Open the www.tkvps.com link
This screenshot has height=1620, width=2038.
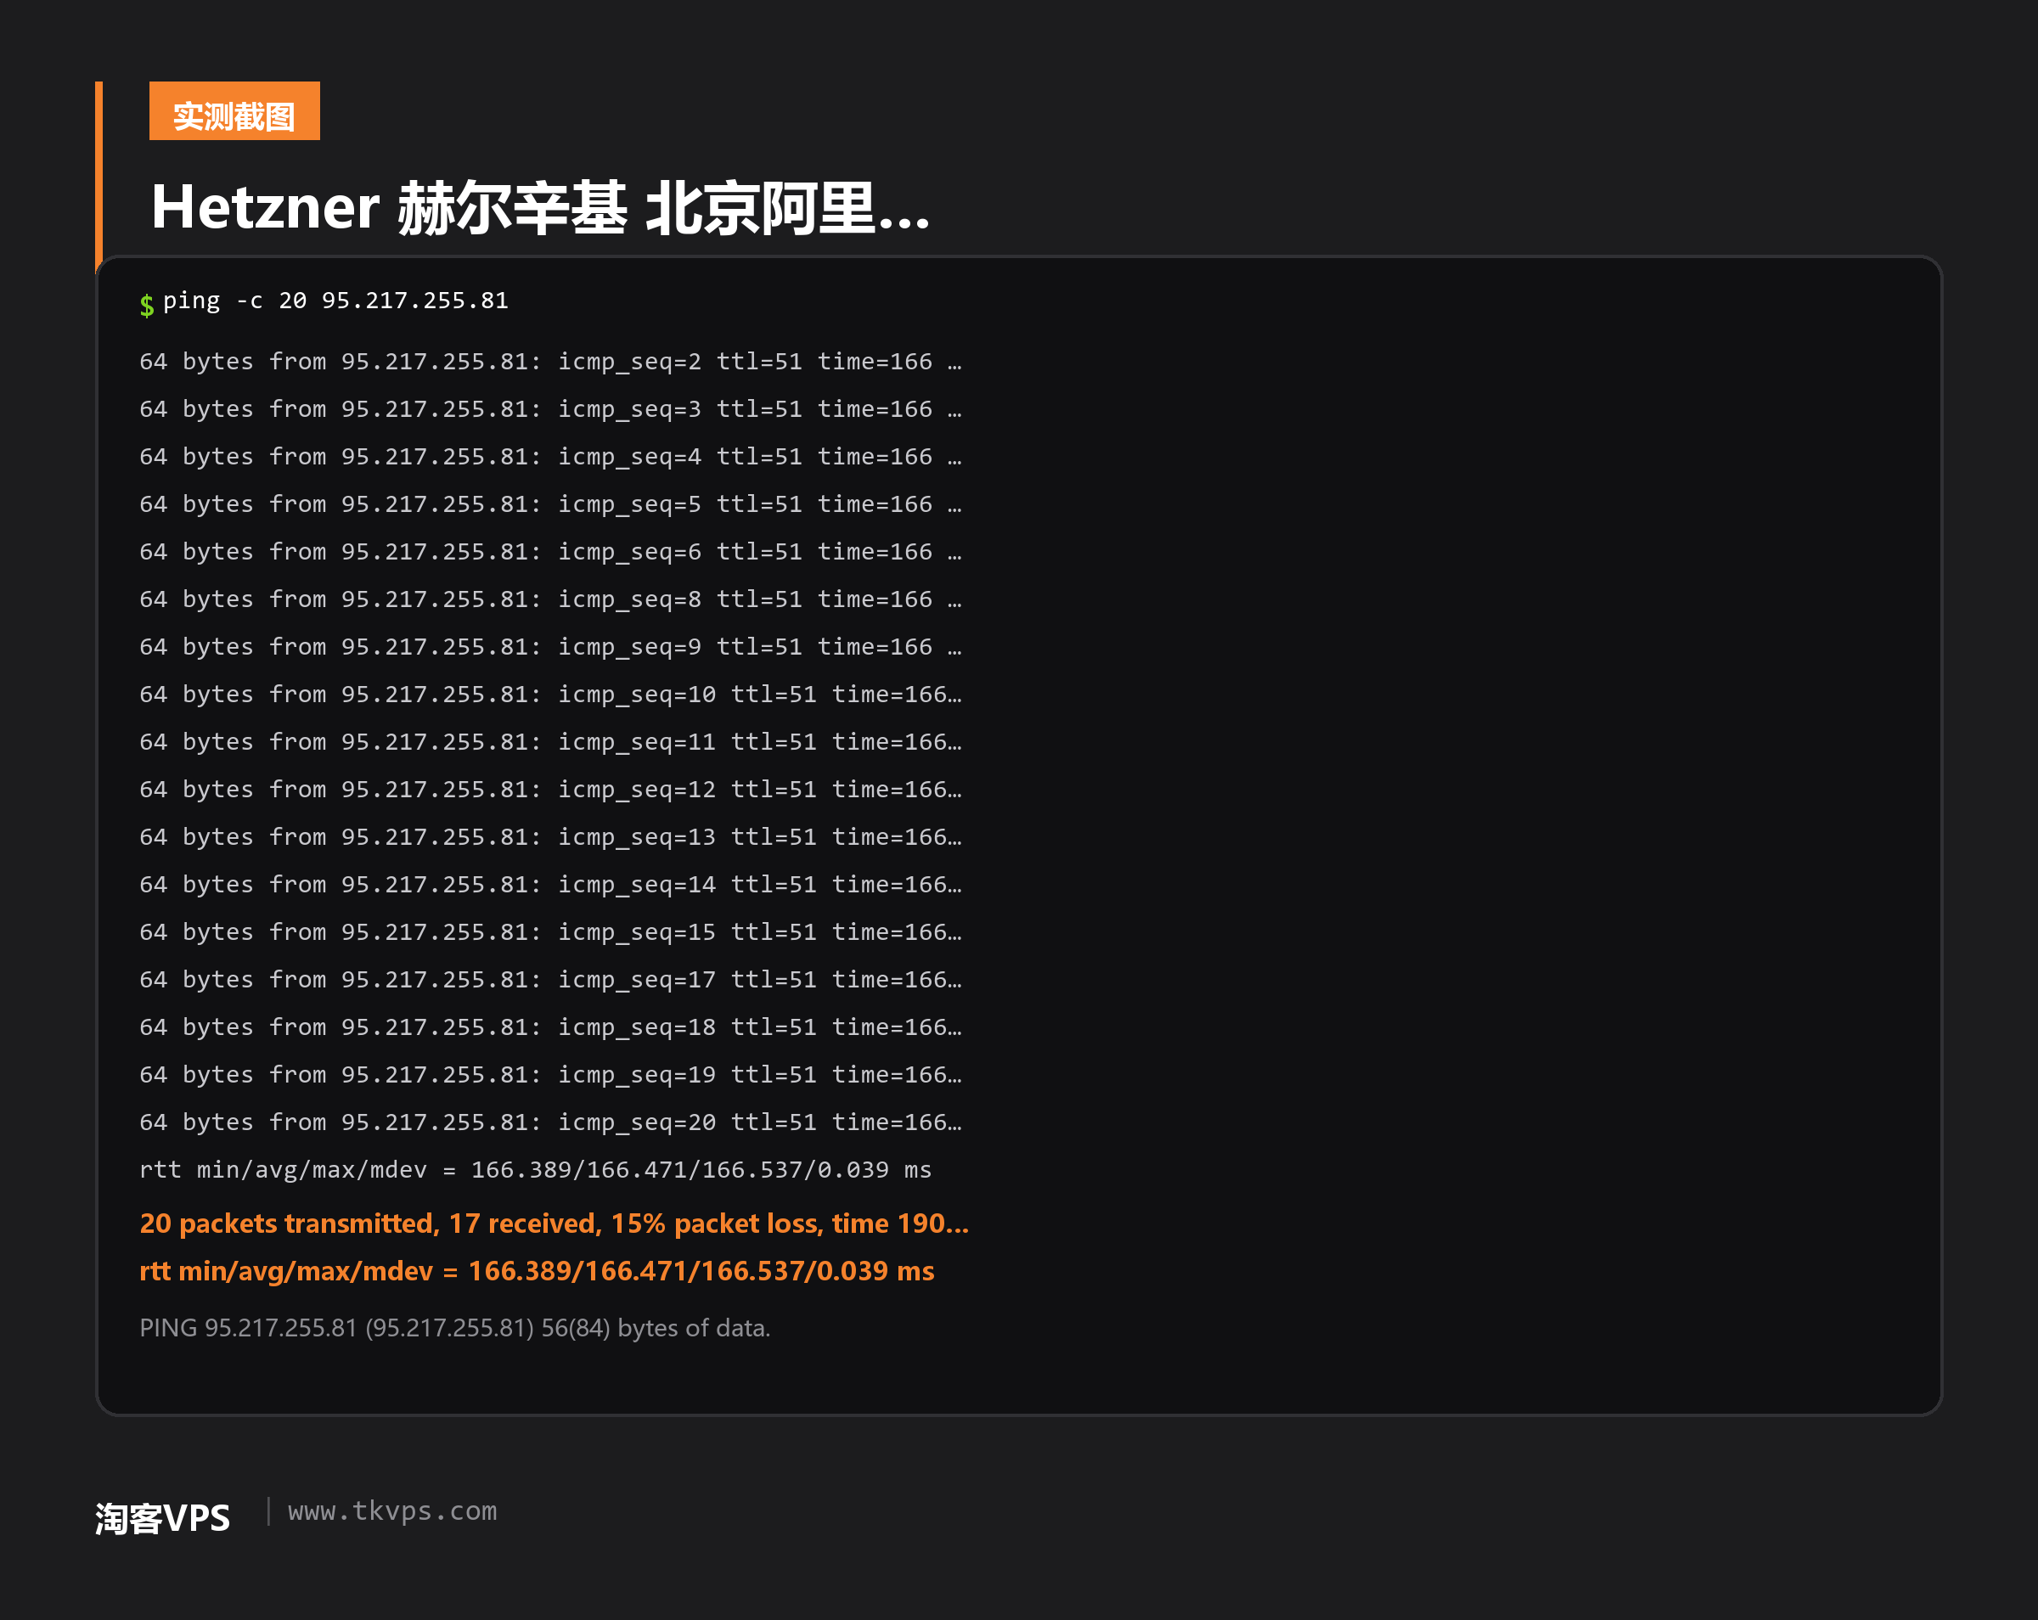392,1511
